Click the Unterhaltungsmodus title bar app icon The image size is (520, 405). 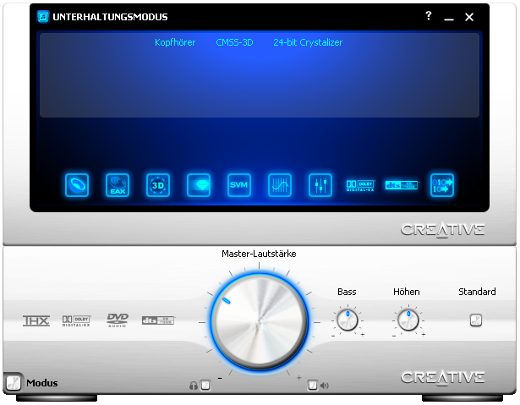tap(43, 17)
